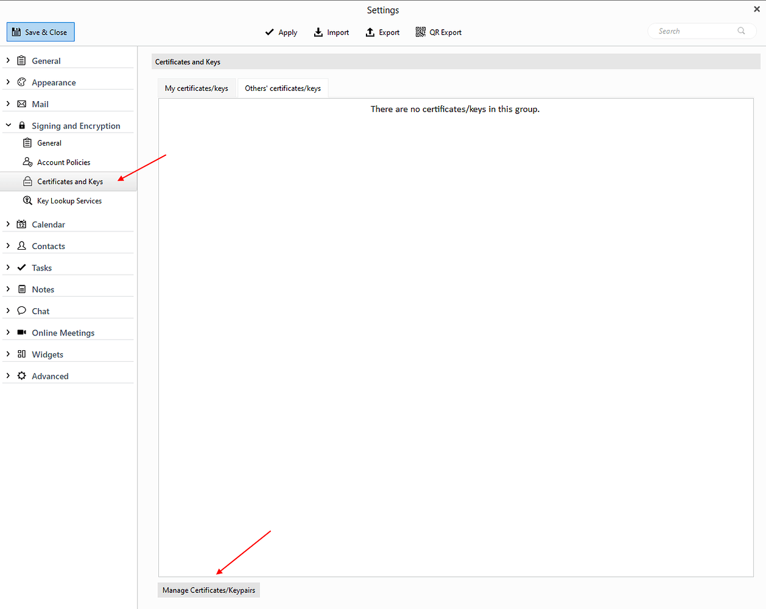Viewport: 766px width, 609px height.
Task: Click in the settings Search field
Action: click(x=694, y=31)
